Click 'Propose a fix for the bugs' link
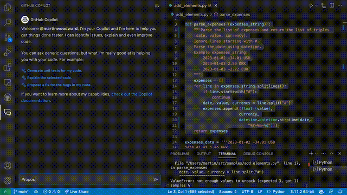The height and width of the screenshot is (195, 347). tap(59, 85)
